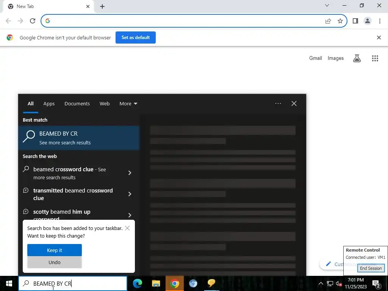Show hidden system tray icons
Viewport: 388px width, 291px height.
(321, 283)
